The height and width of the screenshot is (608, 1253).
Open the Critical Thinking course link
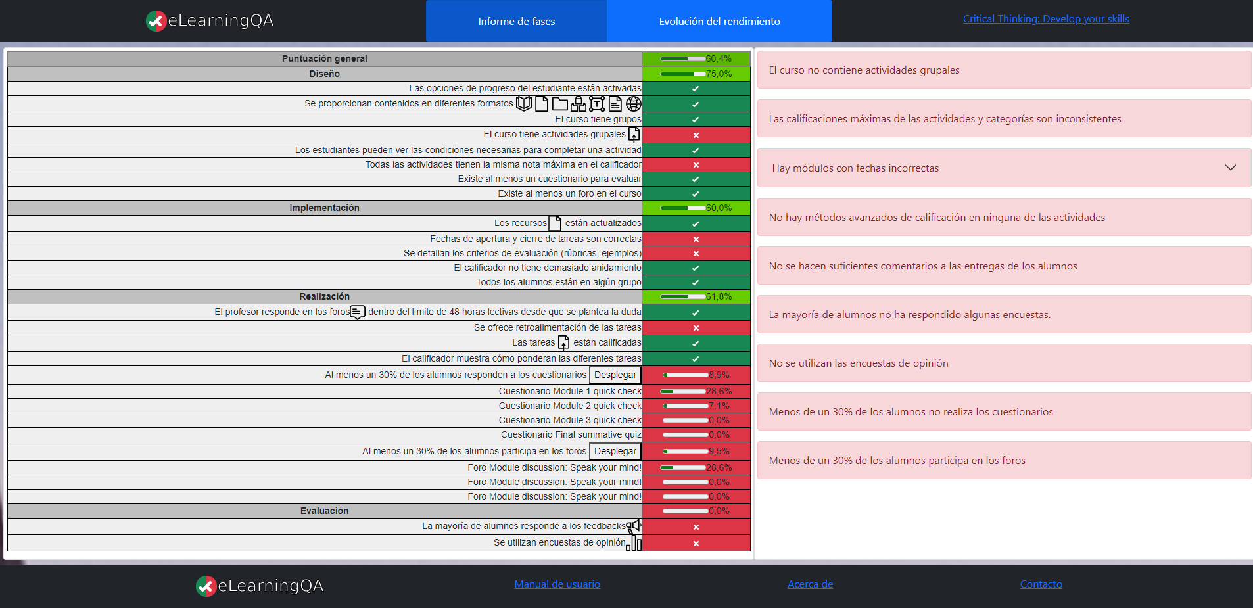(x=1046, y=19)
